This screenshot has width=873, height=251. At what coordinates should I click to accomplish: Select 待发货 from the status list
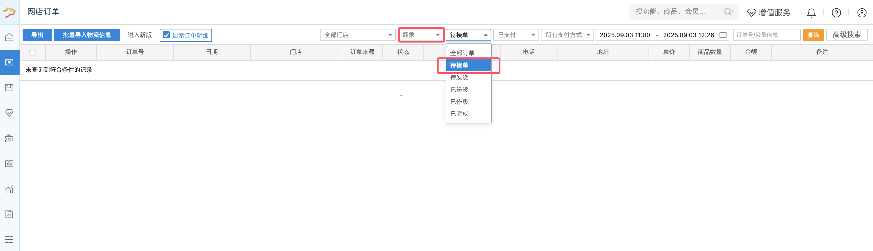click(459, 78)
